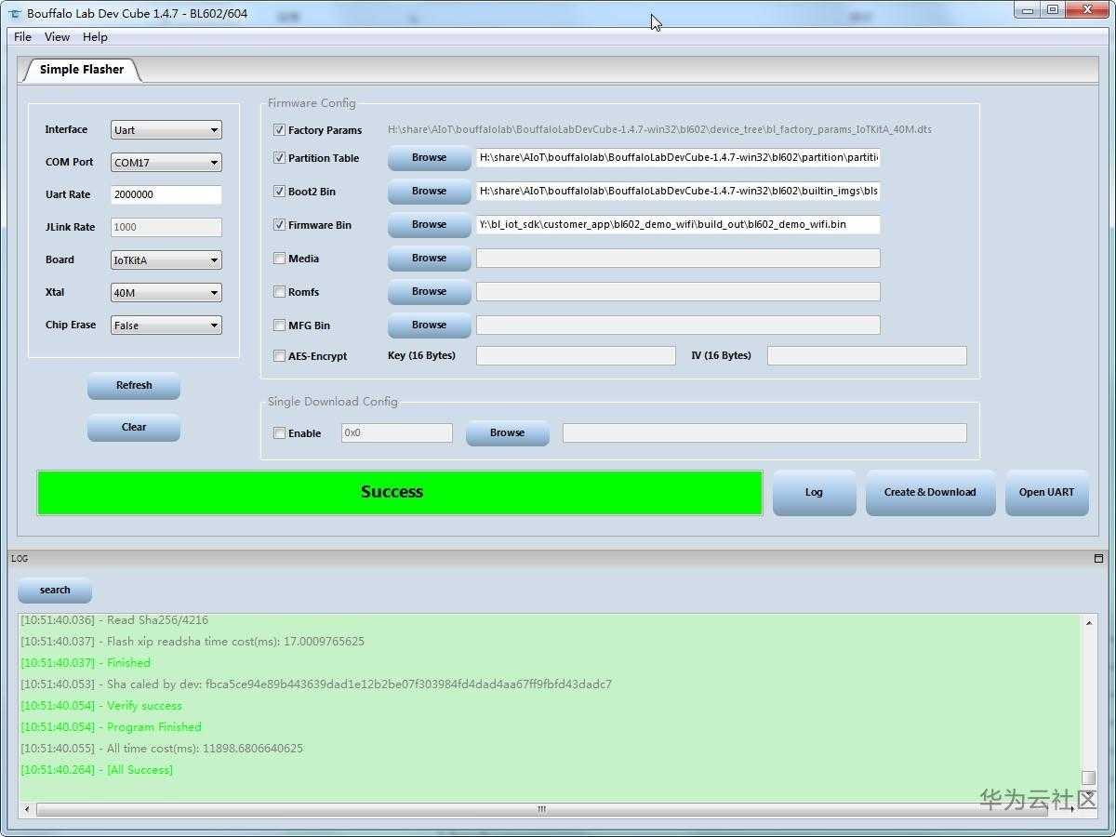Browse for the Boot2 Bin file
Image resolution: width=1116 pixels, height=837 pixels.
pos(429,192)
